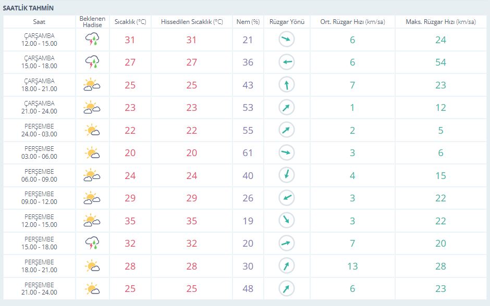
Task: Click the Beklenen Hadise column header
Action: coord(92,22)
